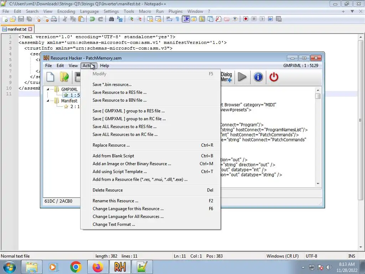Click the Replace icon in Notepad++ toolbar
This screenshot has height=274, width=365.
[120, 19]
